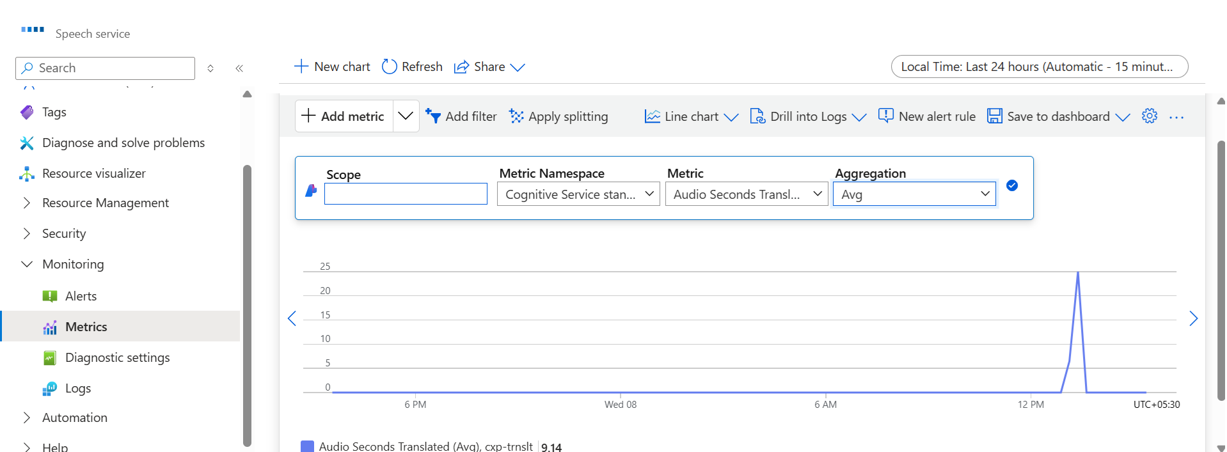The image size is (1227, 452).
Task: Collapse the sidebar with double chevron
Action: (x=239, y=68)
